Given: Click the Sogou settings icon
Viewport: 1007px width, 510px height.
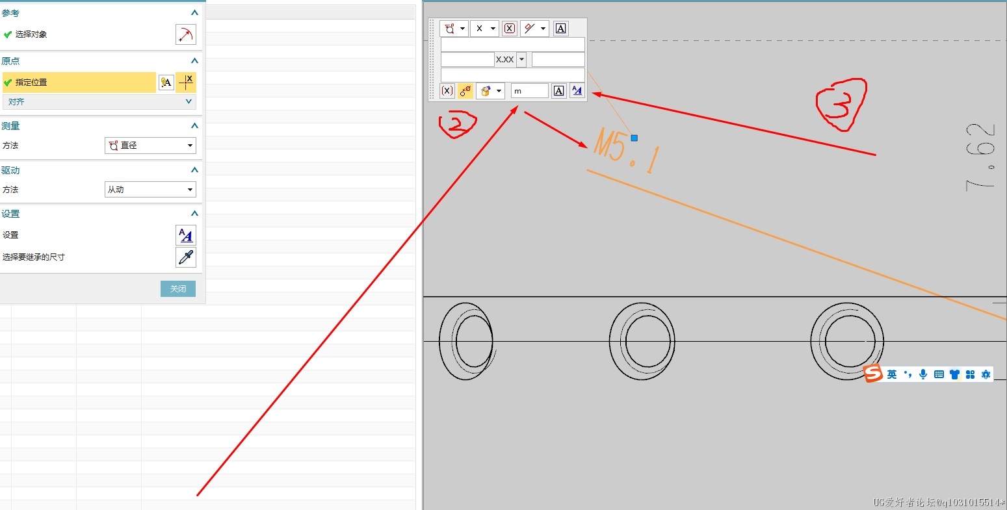Looking at the screenshot, I should tap(986, 374).
